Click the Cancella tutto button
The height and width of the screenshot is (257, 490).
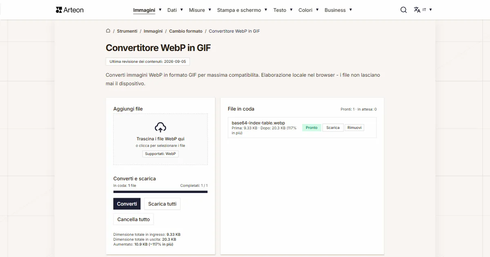point(134,219)
